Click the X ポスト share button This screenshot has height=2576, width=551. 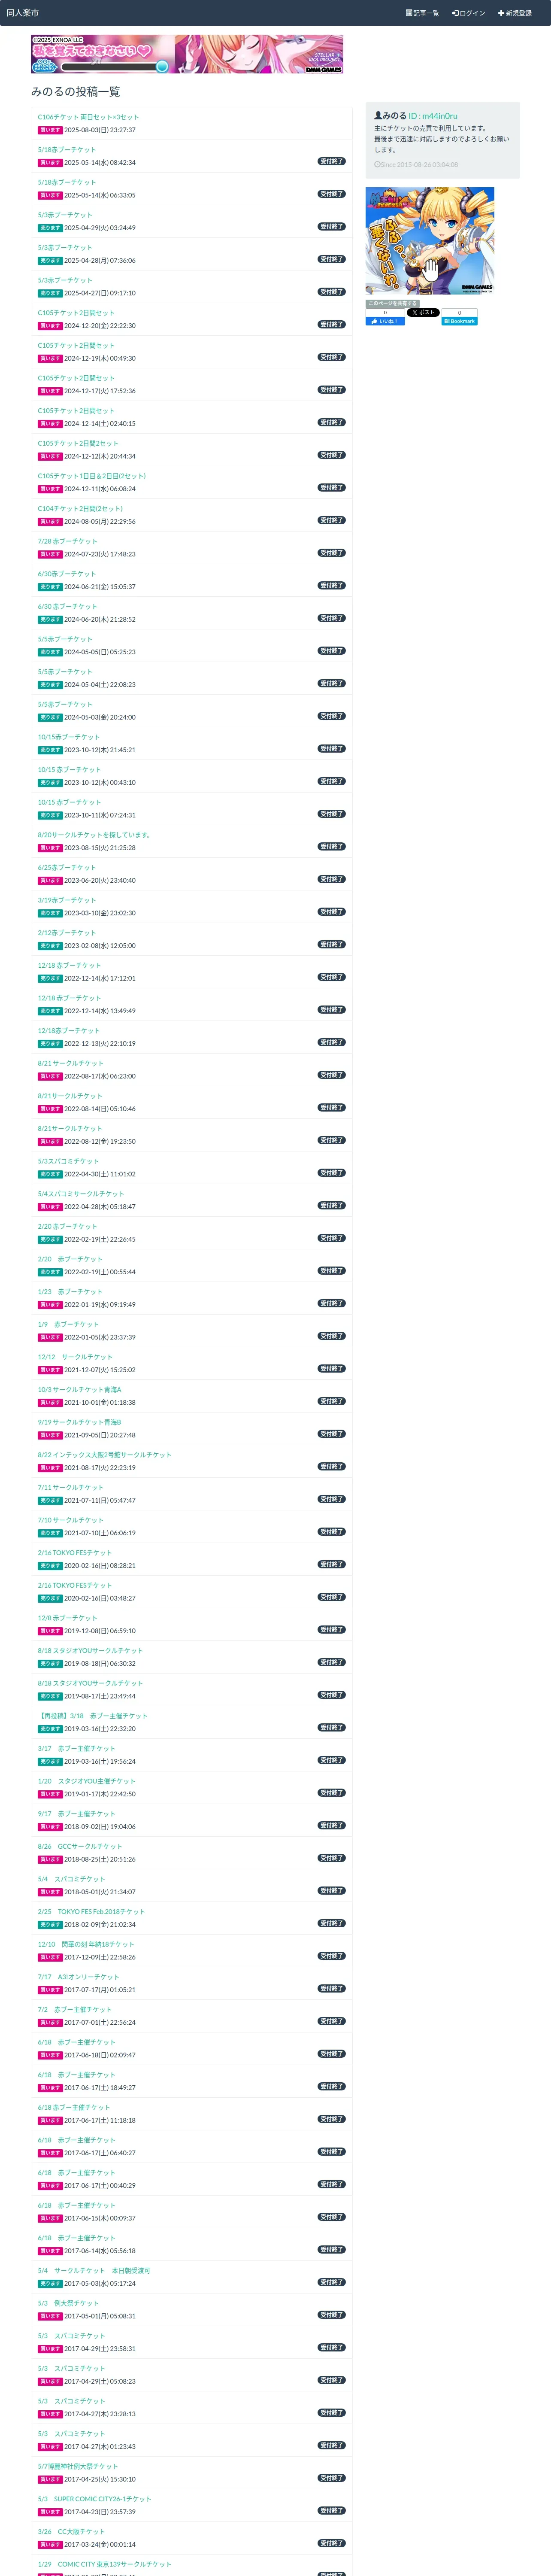(x=423, y=312)
